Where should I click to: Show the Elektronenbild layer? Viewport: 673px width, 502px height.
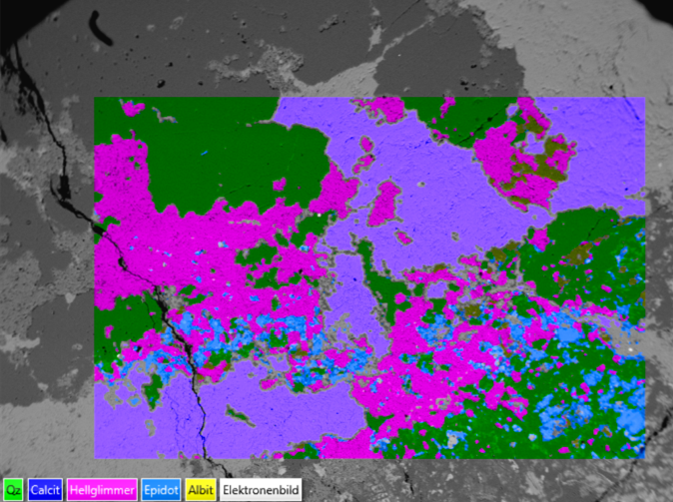click(x=260, y=490)
